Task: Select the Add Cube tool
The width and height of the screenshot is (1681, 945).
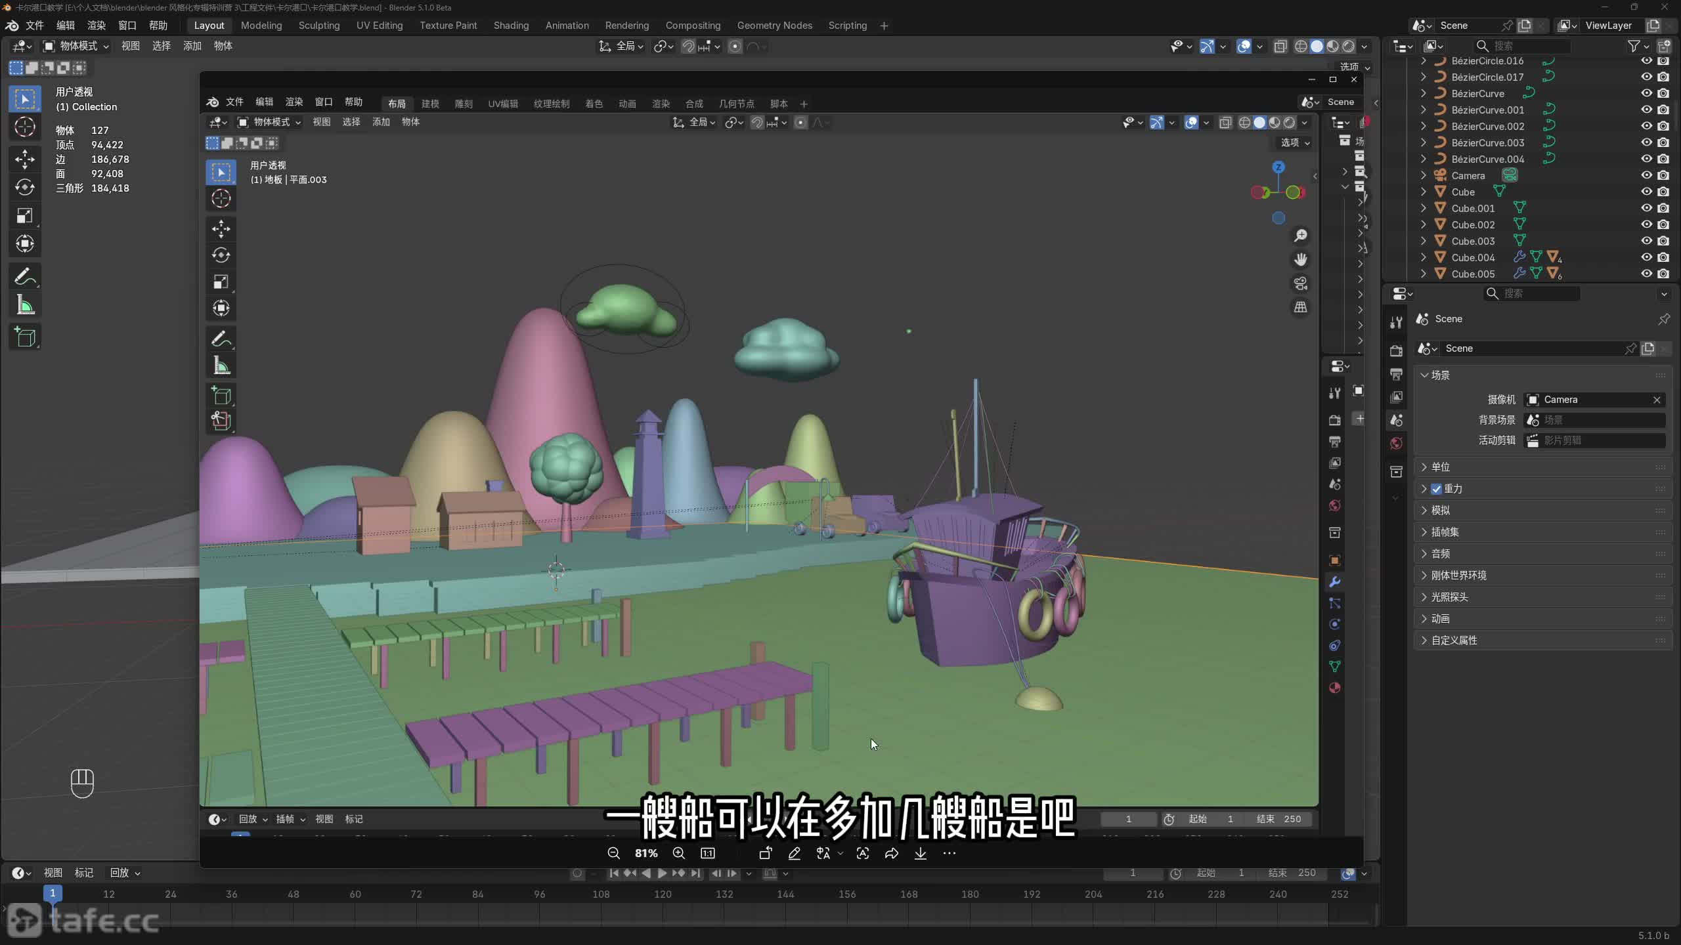Action: (25, 337)
